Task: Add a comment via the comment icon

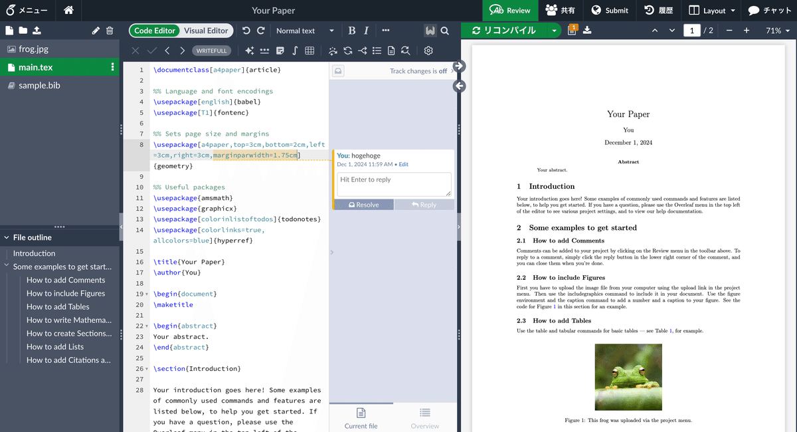Action: [x=280, y=50]
